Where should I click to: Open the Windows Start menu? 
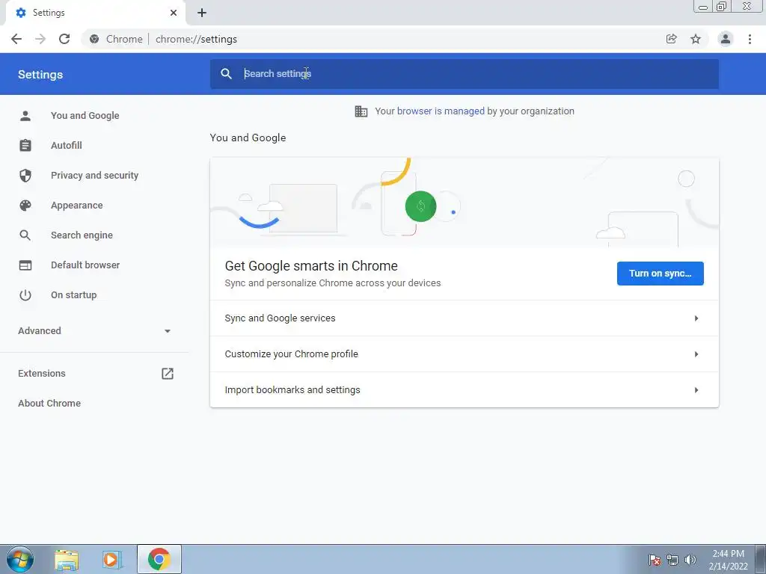[x=20, y=559]
